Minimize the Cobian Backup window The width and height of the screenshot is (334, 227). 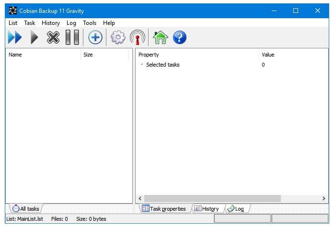(274, 11)
